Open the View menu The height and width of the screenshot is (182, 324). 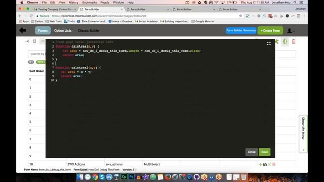[62, 2]
